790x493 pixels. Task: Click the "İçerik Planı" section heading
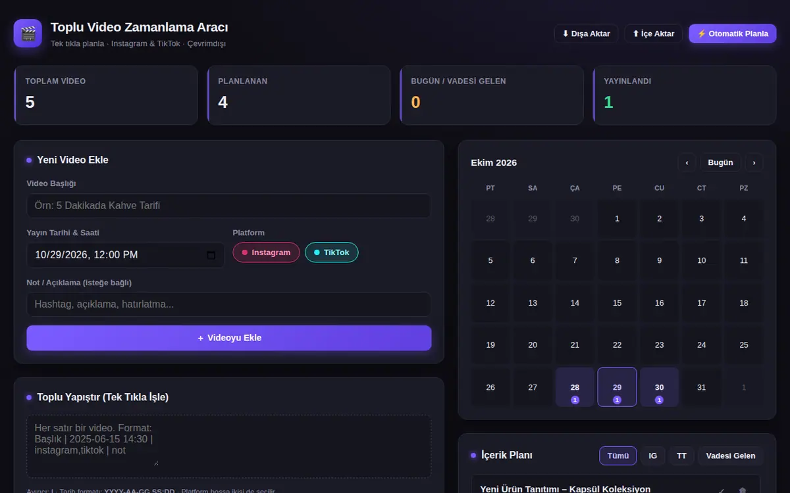click(x=507, y=455)
